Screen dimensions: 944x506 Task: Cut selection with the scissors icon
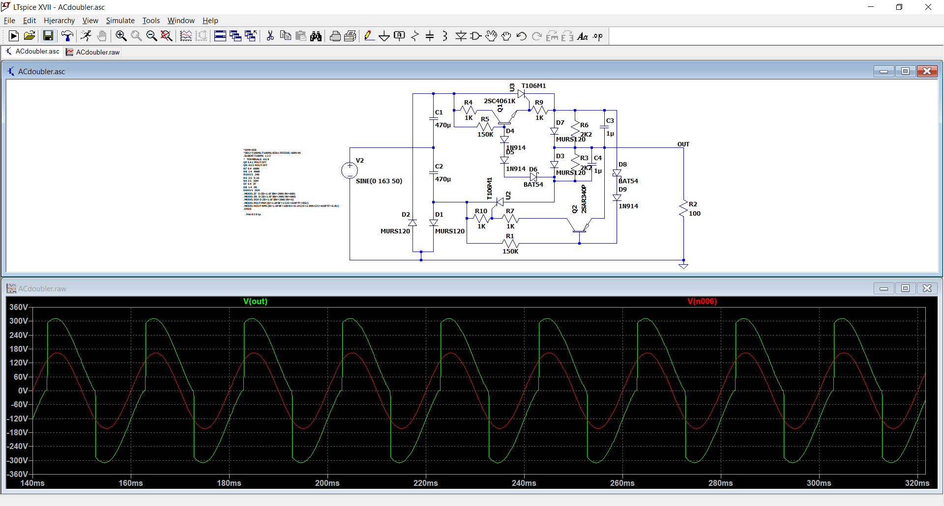270,36
